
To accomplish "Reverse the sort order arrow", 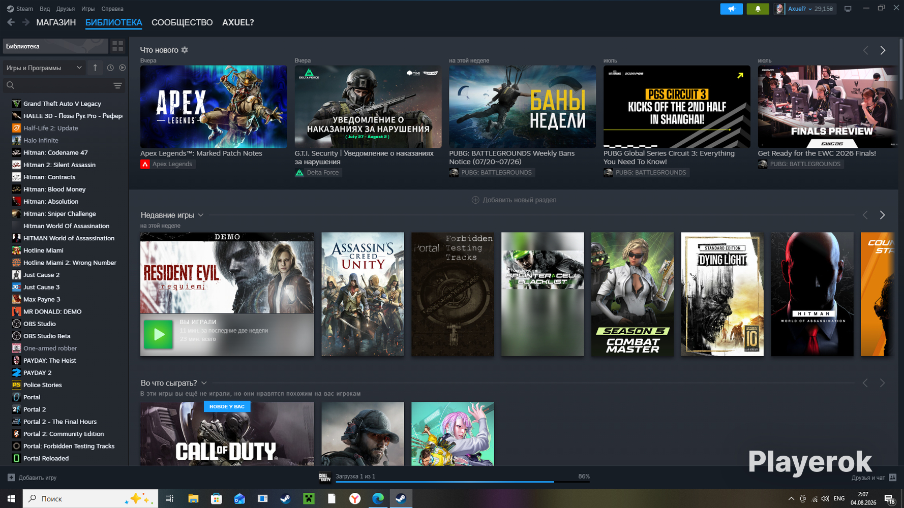I will (95, 68).
